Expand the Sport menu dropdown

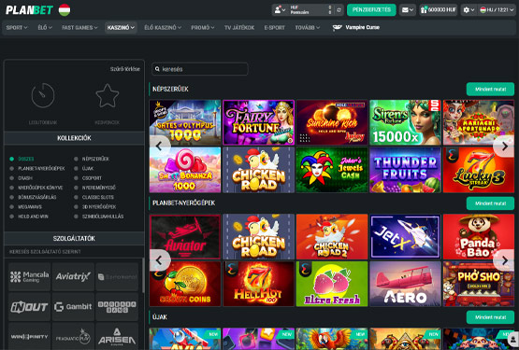17,28
